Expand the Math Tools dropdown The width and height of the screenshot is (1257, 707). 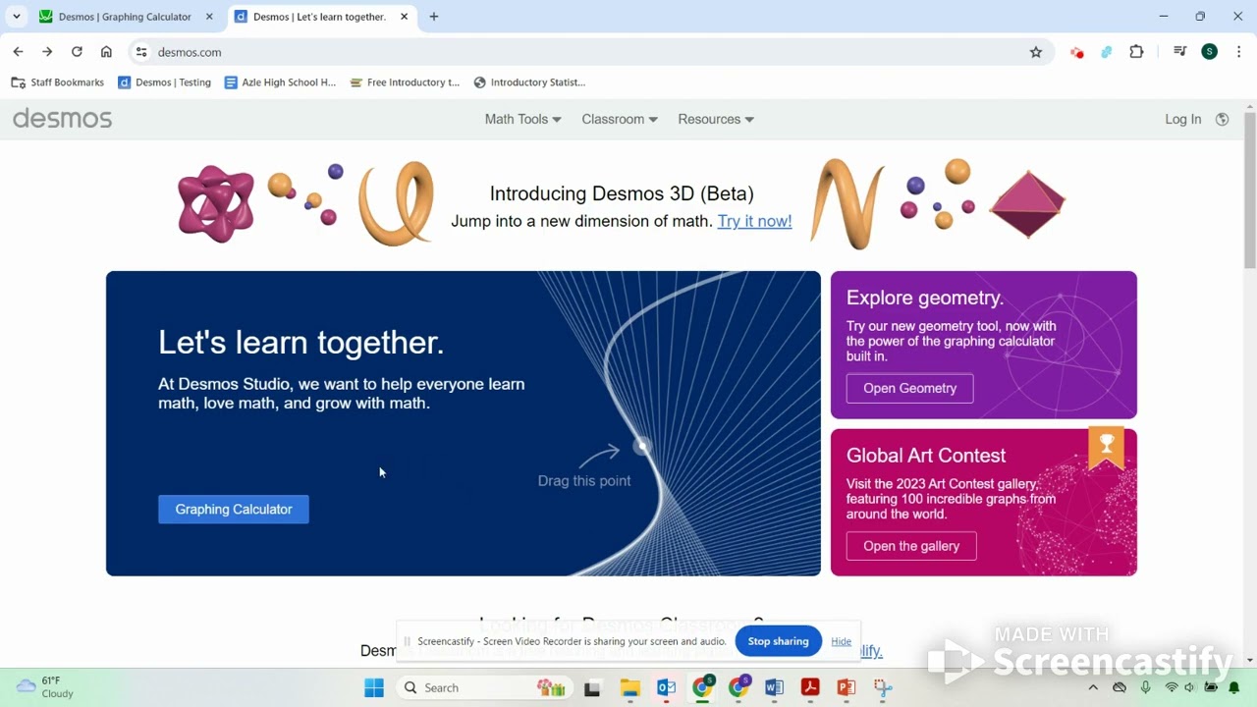tap(522, 119)
